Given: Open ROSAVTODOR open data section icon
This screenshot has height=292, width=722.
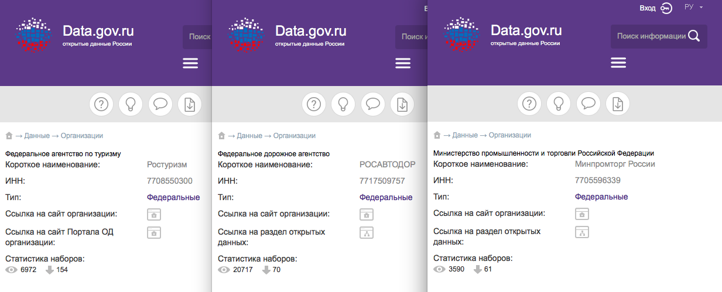Looking at the screenshot, I should click(x=367, y=233).
